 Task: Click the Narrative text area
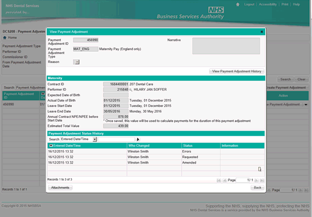tap(226, 46)
